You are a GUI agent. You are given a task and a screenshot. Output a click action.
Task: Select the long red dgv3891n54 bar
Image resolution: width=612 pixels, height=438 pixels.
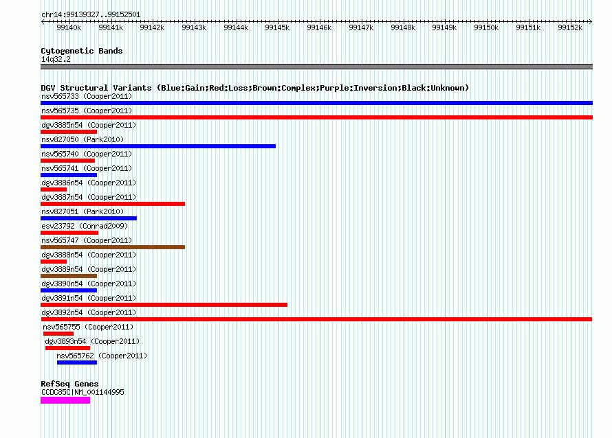[x=164, y=305]
